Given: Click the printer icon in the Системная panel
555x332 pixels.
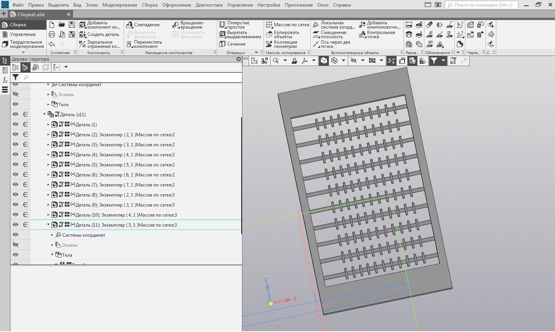Looking at the screenshot, I should (x=52, y=34).
